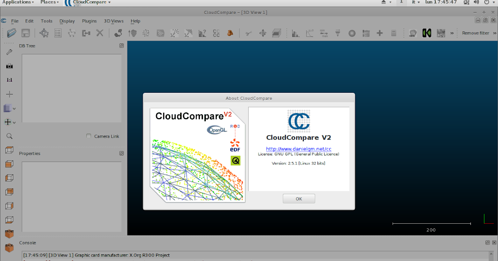Click the histogram chart icon
498x261 pixels.
[x=296, y=33]
